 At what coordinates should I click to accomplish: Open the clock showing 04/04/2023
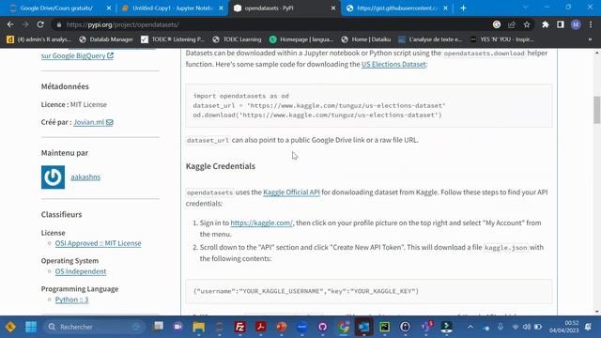(563, 327)
